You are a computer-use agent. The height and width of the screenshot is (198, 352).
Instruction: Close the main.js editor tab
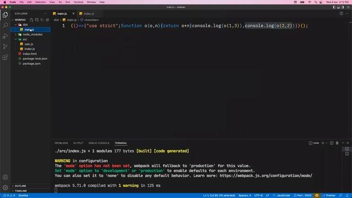[73, 13]
